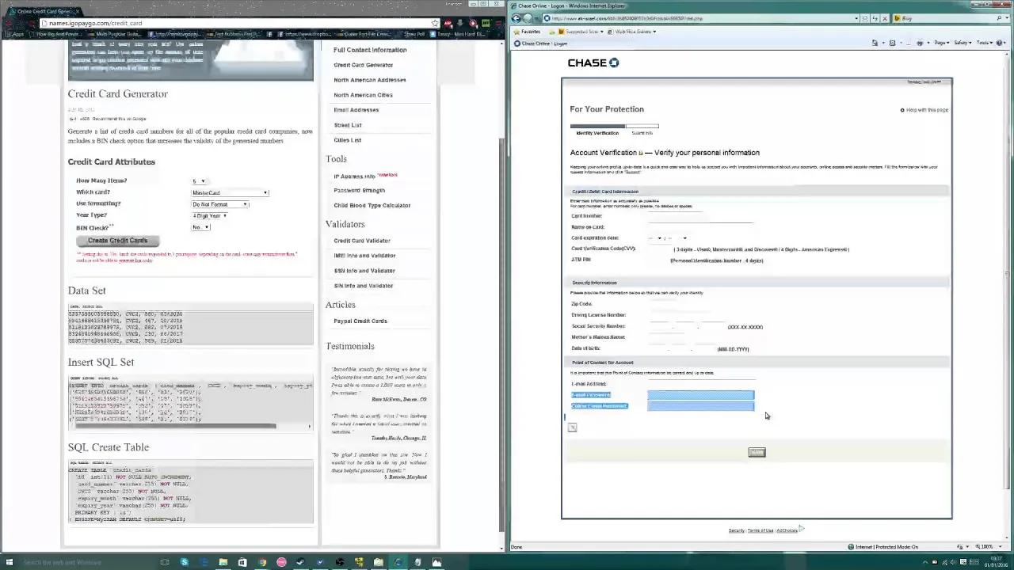
Task: Open the SSN Info and Validator link
Action: pyautogui.click(x=364, y=271)
